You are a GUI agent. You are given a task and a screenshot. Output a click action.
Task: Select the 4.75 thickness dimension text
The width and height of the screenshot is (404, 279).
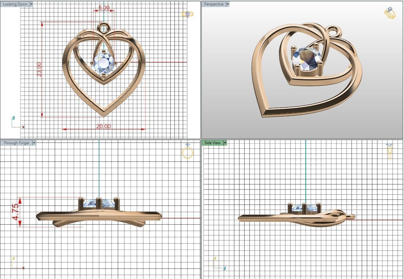coord(15,212)
